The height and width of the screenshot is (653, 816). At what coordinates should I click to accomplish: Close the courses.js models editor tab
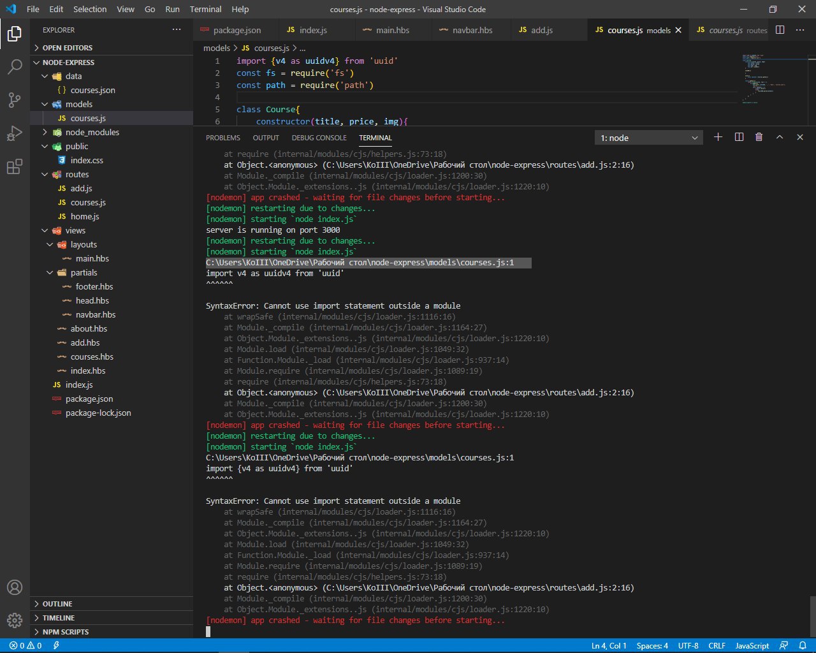[678, 30]
